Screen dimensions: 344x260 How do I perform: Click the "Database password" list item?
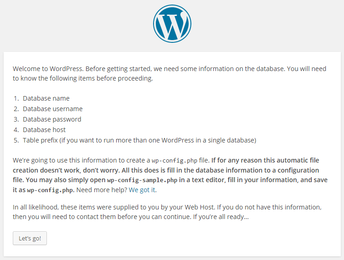click(52, 119)
